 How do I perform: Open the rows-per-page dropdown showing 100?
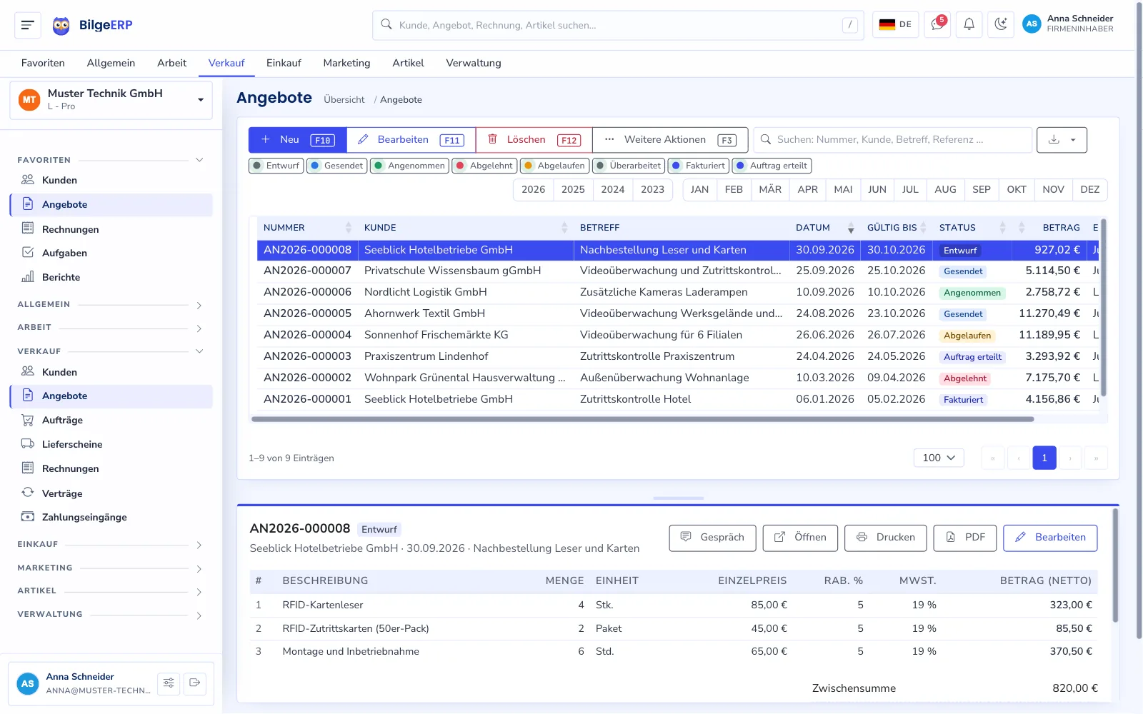(939, 458)
